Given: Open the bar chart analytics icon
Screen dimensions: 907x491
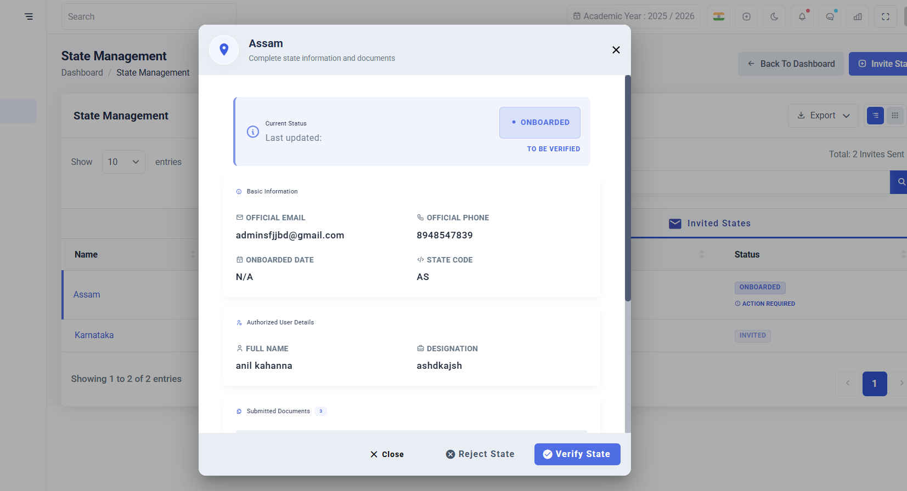Looking at the screenshot, I should point(858,16).
